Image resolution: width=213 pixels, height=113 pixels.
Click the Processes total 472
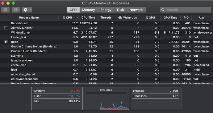175,96
